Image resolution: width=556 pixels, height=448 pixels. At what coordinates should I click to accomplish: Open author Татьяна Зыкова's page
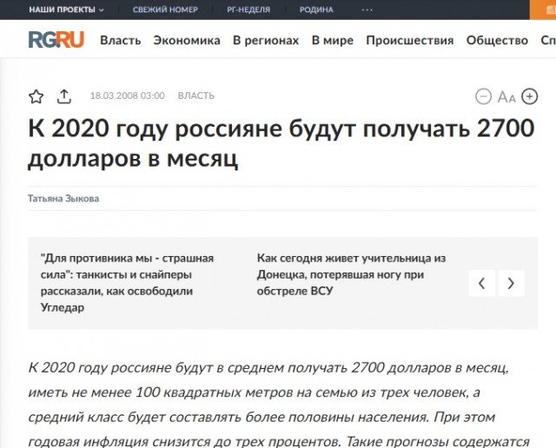[x=63, y=199]
